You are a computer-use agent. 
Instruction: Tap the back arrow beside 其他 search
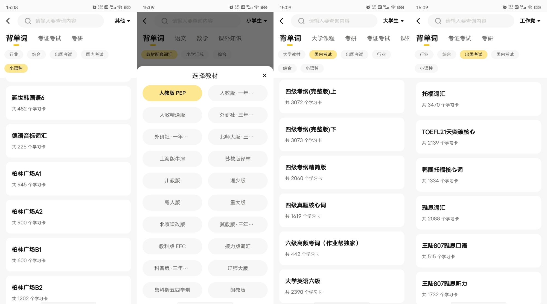[8, 21]
